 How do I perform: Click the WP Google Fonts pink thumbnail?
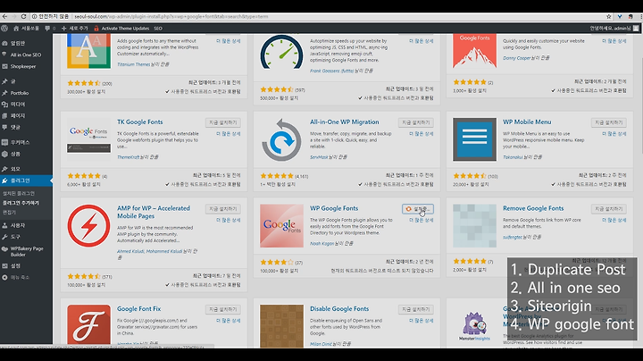[281, 225]
